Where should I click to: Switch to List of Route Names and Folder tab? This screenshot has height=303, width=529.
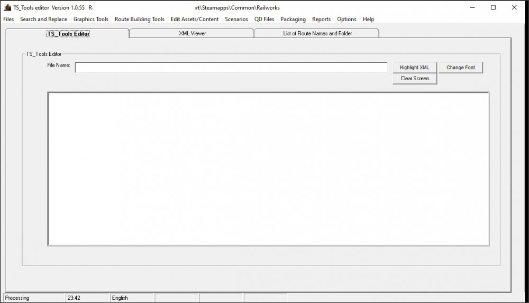pos(317,33)
